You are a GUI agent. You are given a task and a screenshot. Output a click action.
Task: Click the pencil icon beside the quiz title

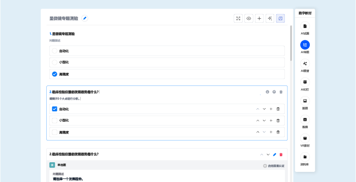[85, 18]
